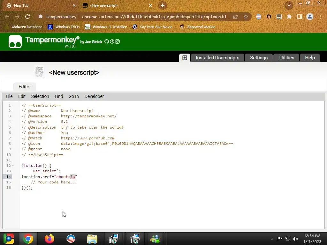The image size is (327, 245).
Task: Open the Chrome extensions puzzle icon
Action: [289, 17]
